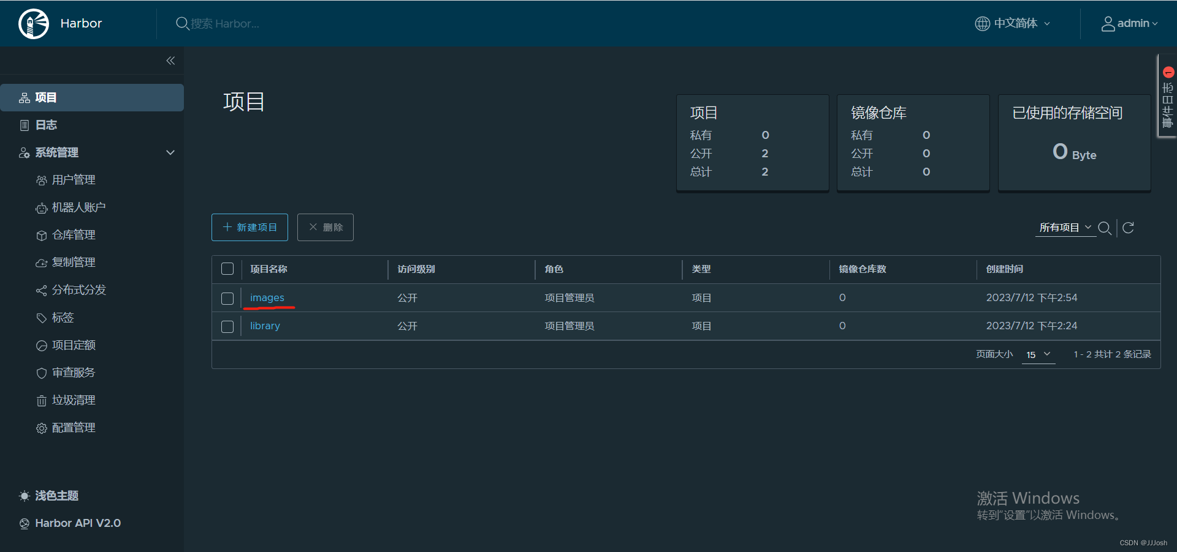Click the Harbor lighthouse logo icon
The image size is (1177, 552).
coord(34,24)
